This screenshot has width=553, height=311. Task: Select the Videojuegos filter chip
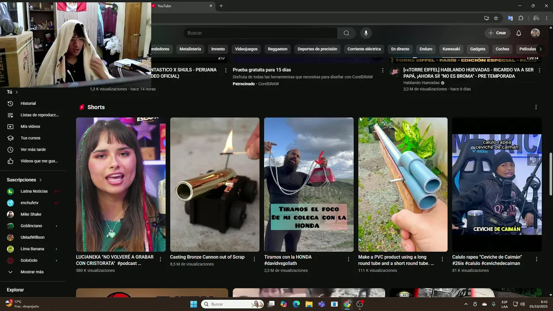point(246,49)
